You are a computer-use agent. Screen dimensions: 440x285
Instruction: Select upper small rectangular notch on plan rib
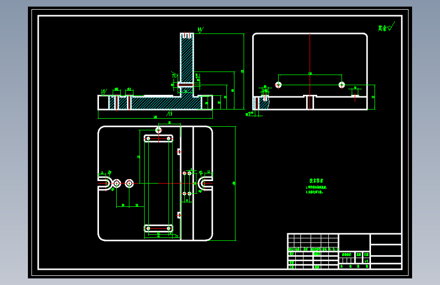(179, 152)
